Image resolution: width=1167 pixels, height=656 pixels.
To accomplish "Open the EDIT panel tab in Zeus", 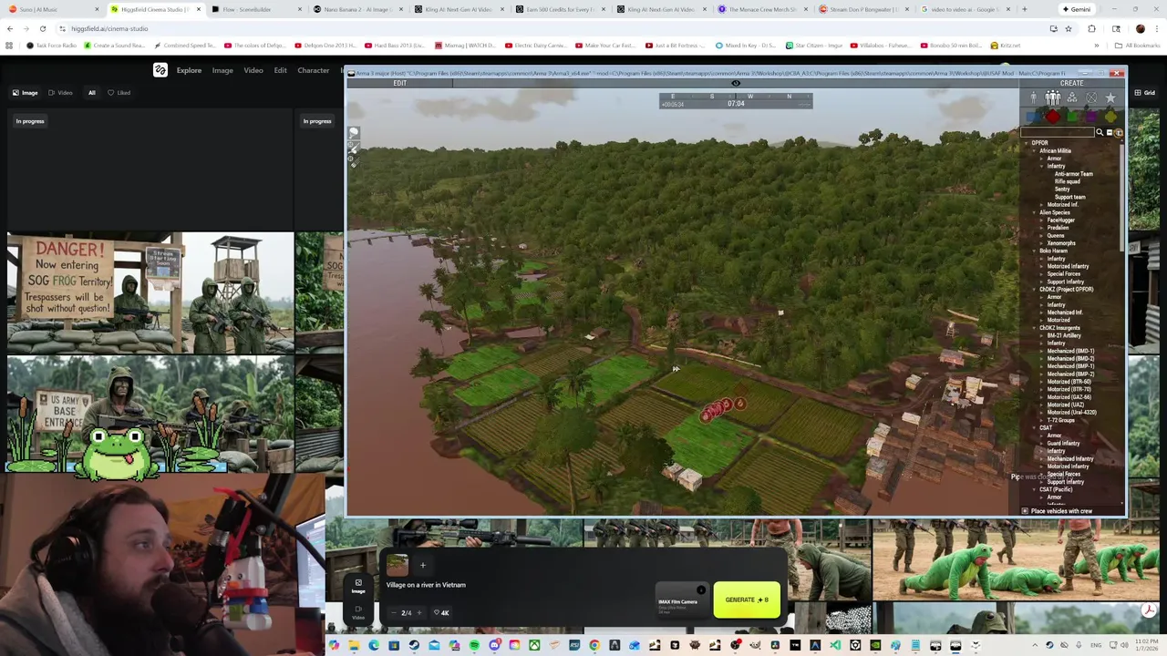I will click(399, 83).
